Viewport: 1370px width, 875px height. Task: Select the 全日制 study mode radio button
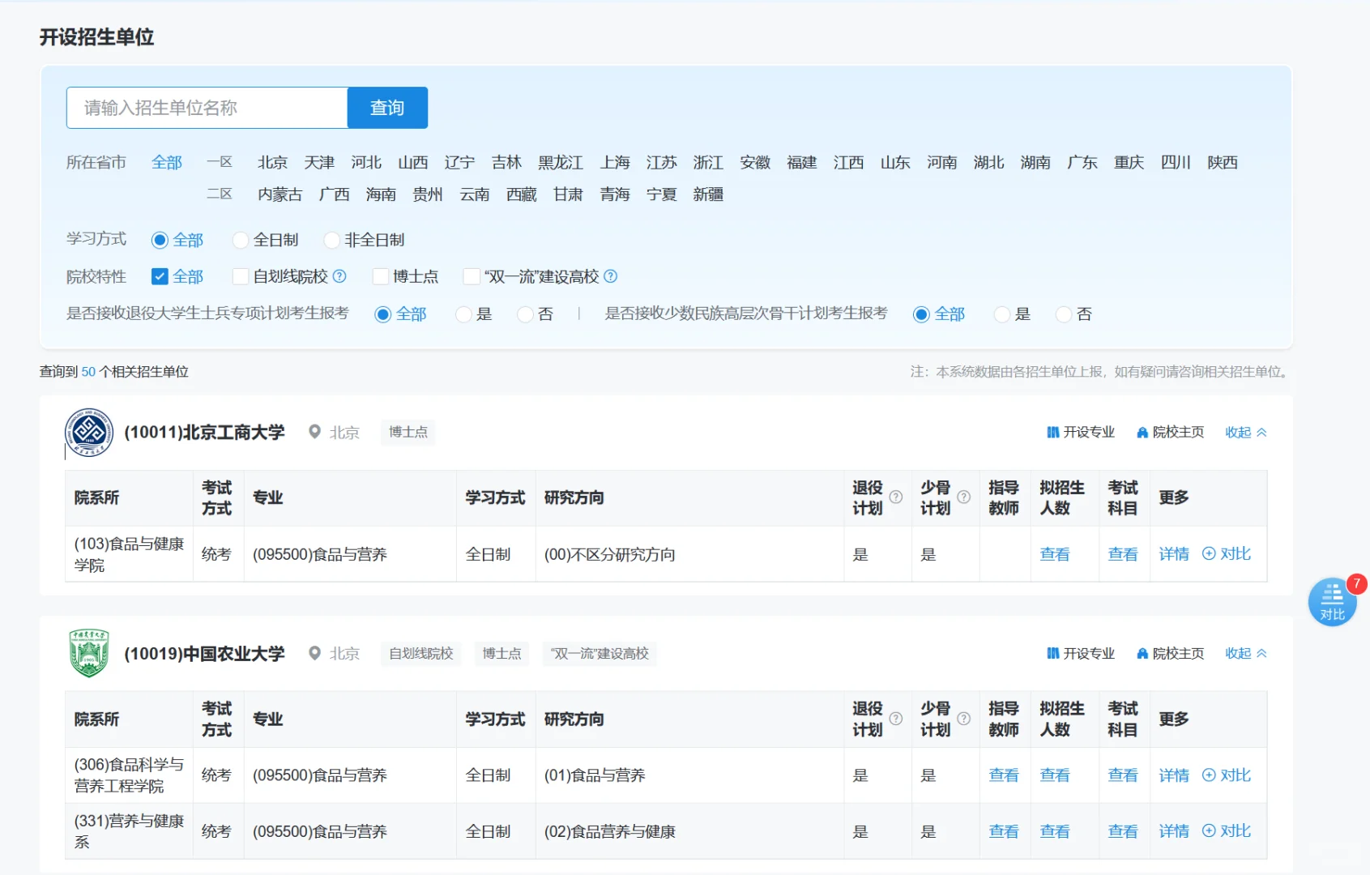(240, 240)
